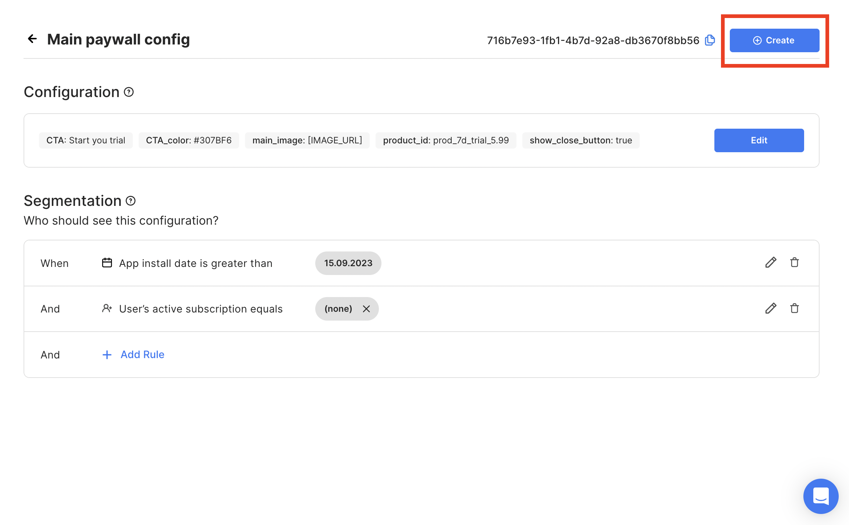Click the CTA_color #307BF6 tag

tap(189, 140)
